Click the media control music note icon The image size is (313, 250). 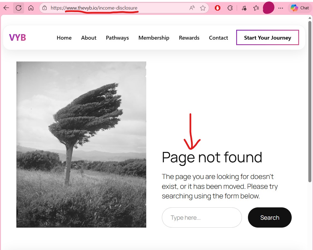tap(244, 8)
